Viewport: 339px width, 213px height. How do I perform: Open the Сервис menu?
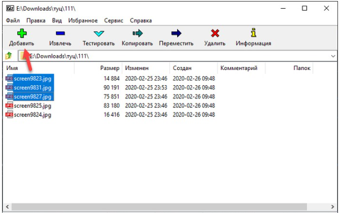(114, 20)
